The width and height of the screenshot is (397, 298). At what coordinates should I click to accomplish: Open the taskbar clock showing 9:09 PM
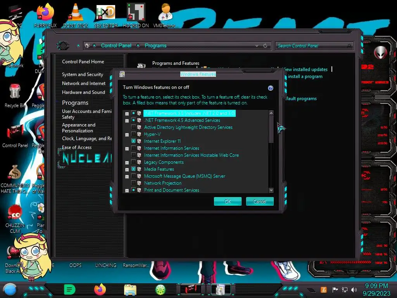point(376,289)
